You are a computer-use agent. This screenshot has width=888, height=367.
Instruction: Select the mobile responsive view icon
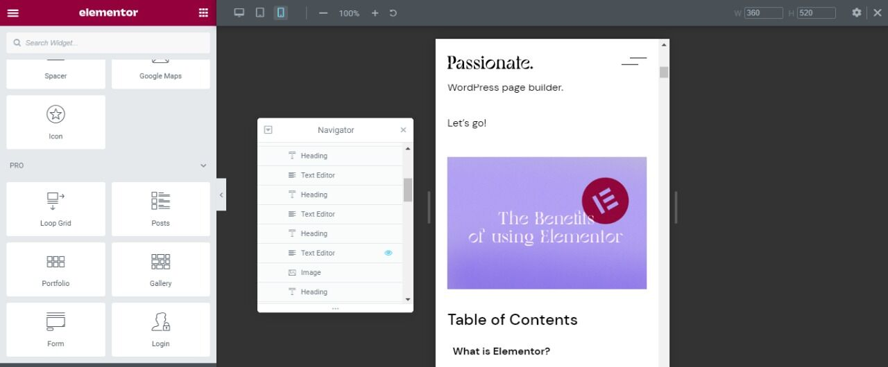pyautogui.click(x=280, y=13)
